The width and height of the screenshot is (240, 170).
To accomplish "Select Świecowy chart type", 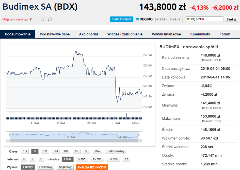I will (x=46, y=167).
